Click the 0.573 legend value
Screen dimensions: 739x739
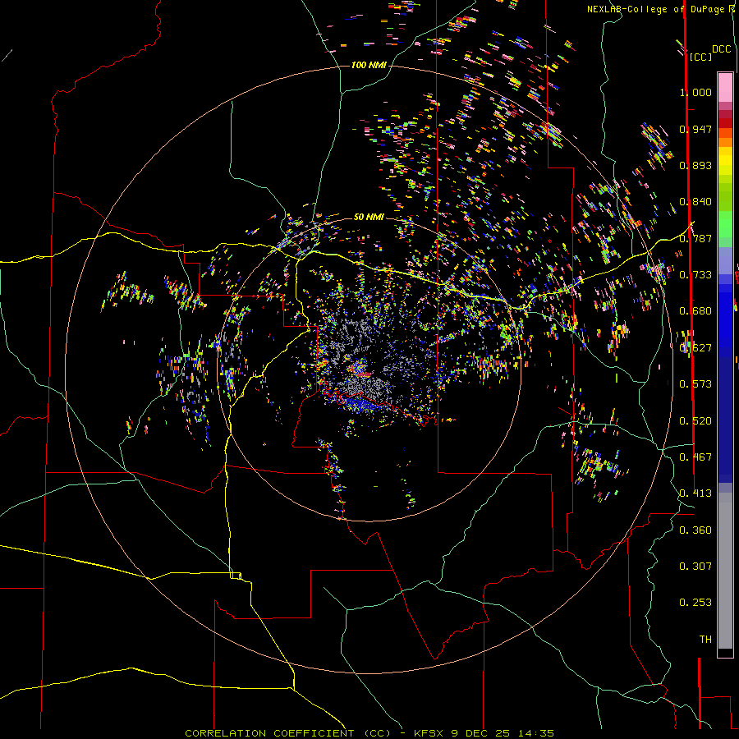click(695, 384)
